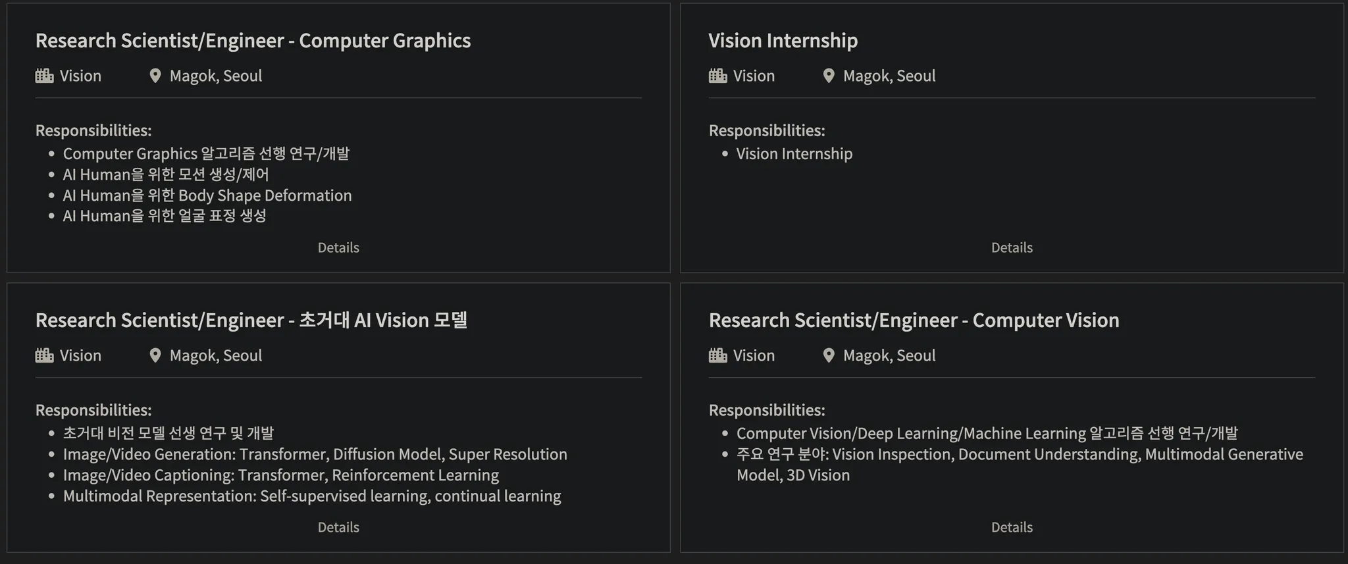Click building icon in 초거대 AI Vision card

coord(44,355)
